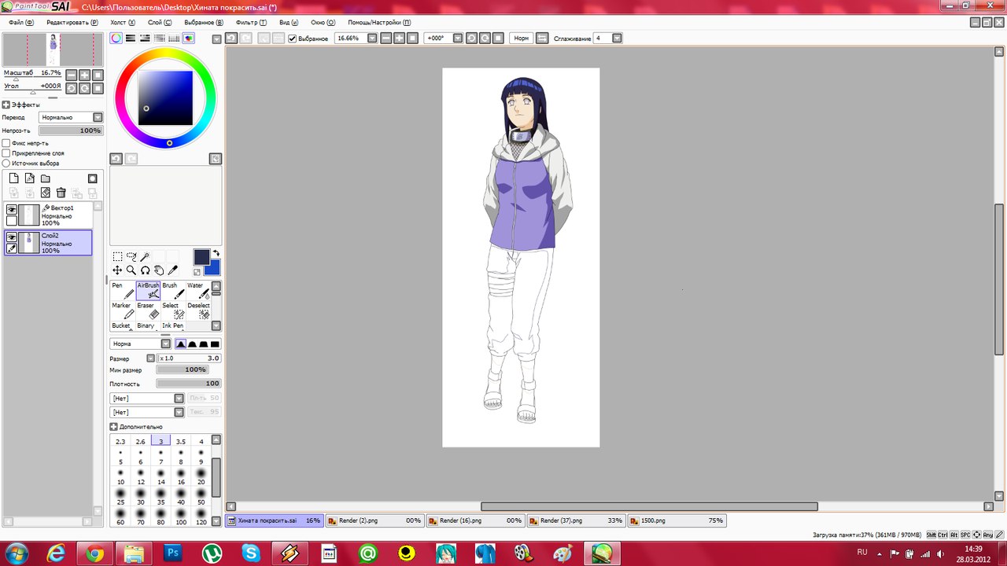This screenshot has width=1007, height=566.
Task: Click the Норм button in toolbar
Action: tap(521, 39)
